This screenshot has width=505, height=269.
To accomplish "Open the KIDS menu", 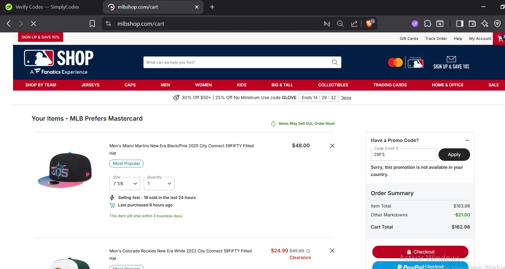I will click(x=242, y=85).
